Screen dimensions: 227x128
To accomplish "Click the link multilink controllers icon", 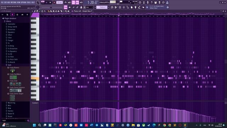I will 77,7.
